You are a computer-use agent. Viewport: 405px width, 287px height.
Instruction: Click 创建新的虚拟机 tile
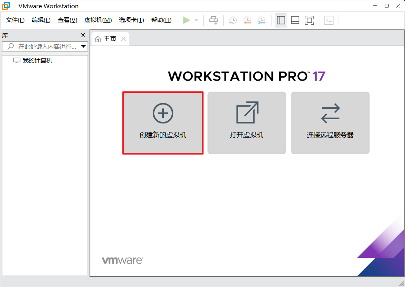tap(163, 123)
